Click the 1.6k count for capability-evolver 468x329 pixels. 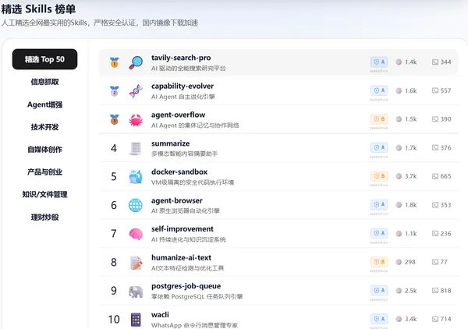point(411,90)
